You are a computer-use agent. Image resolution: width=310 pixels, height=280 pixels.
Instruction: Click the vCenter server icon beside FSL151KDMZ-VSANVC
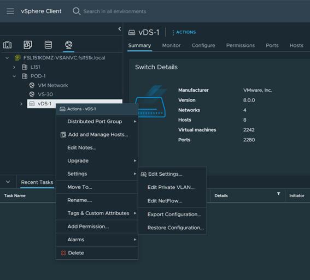[17, 58]
